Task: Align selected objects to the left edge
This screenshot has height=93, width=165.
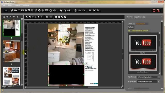Action: (x=27, y=17)
